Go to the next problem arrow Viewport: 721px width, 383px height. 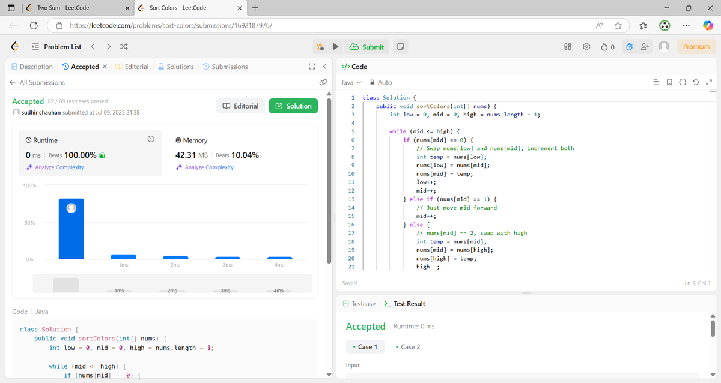(x=108, y=47)
